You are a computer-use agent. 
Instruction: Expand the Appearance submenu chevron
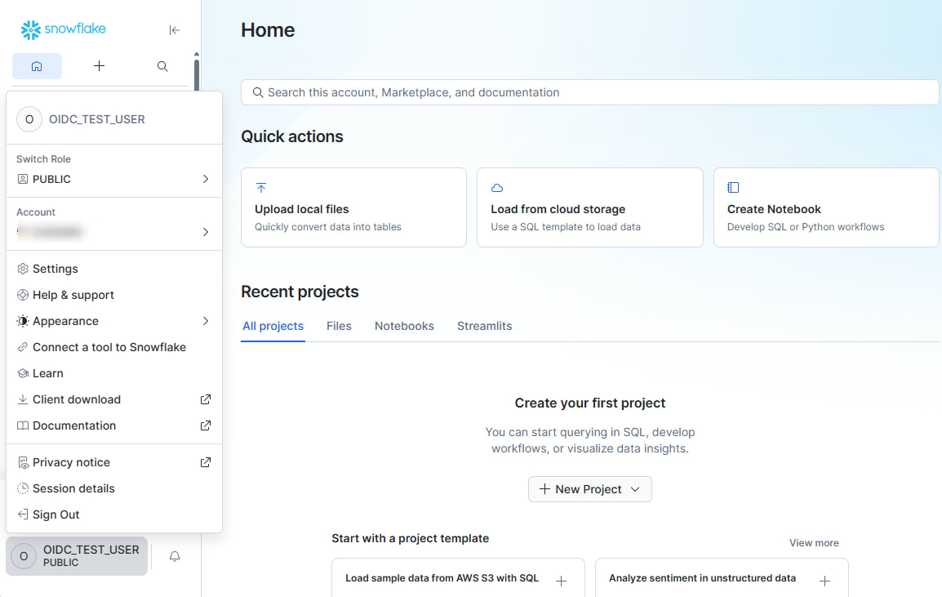(206, 321)
